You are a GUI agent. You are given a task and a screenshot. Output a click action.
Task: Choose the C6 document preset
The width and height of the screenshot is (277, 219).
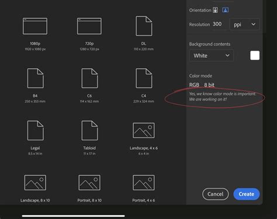coord(89,78)
